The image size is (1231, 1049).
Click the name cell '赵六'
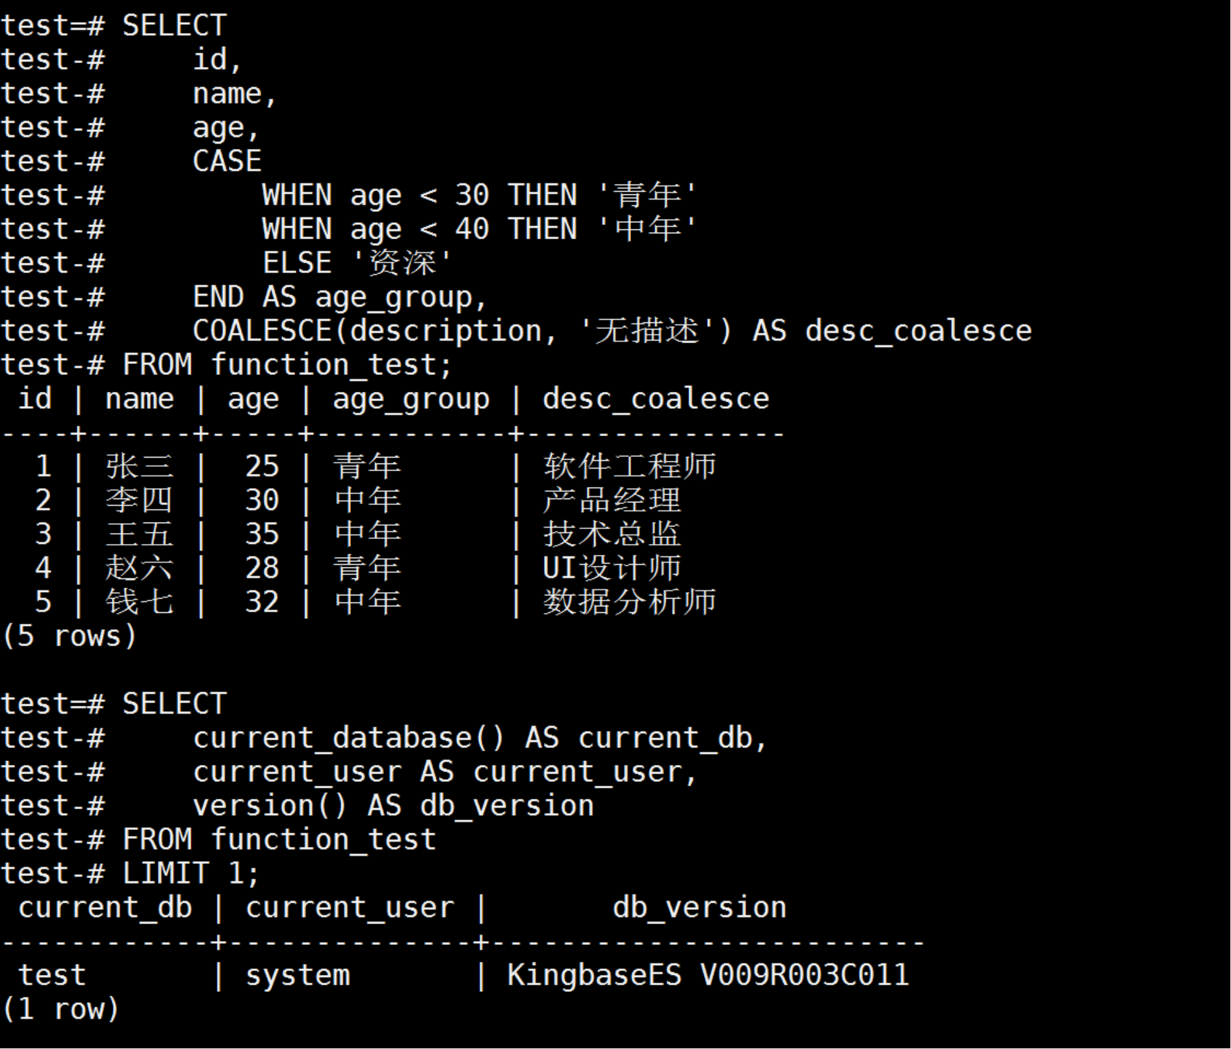pyautogui.click(x=139, y=568)
